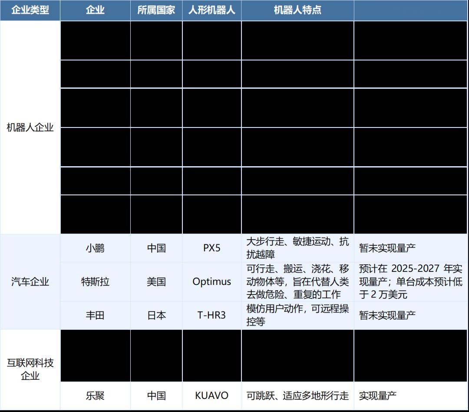
Task: Select 中国 in the 小鹏 row
Action: (156, 248)
